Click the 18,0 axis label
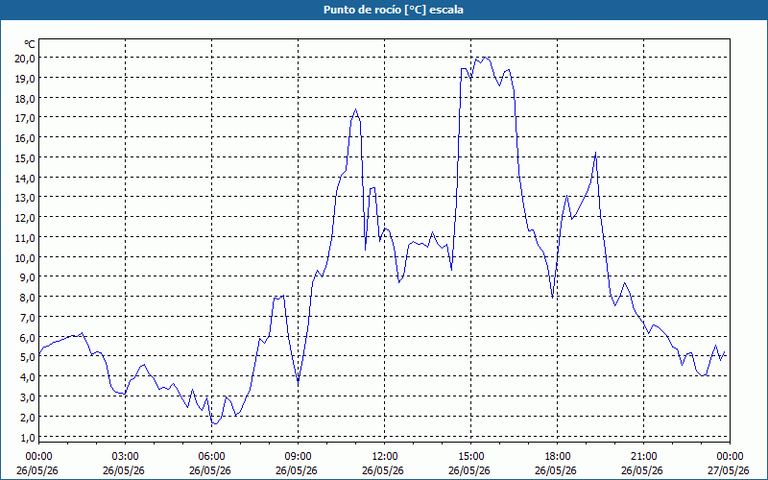 tap(25, 99)
